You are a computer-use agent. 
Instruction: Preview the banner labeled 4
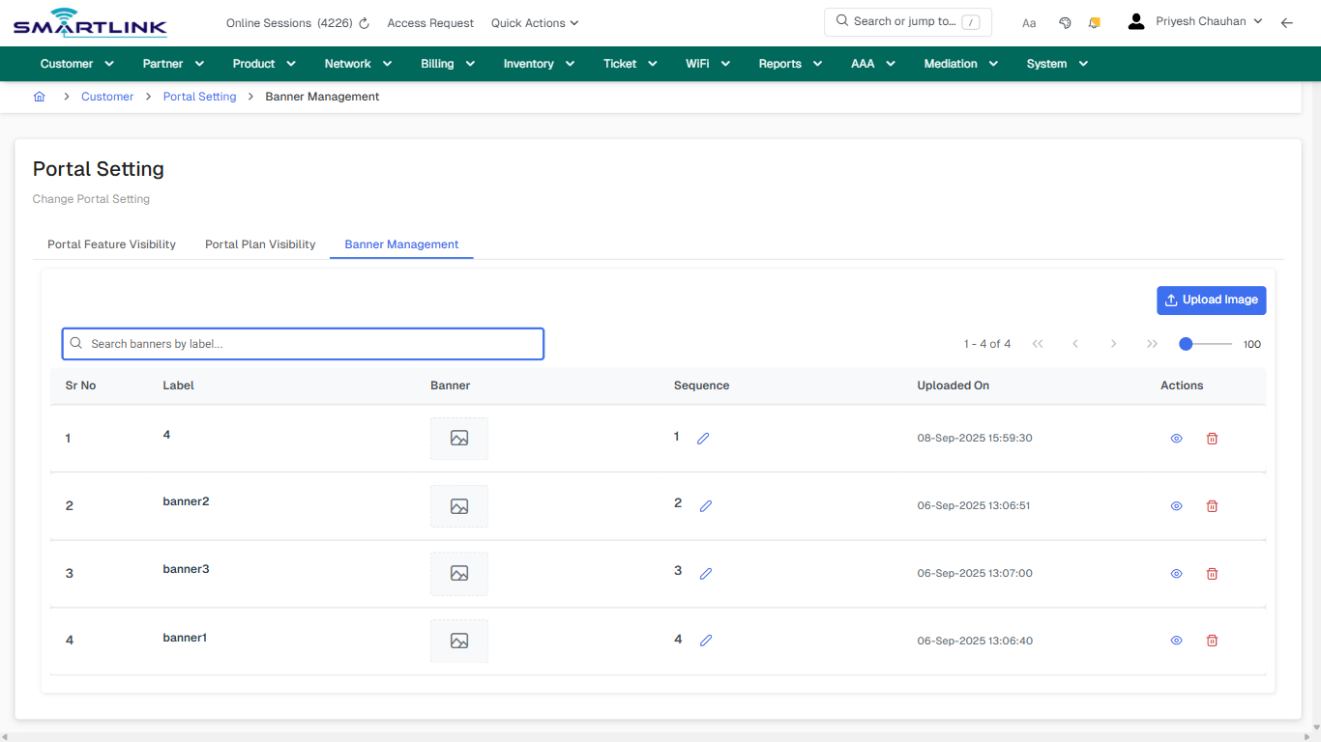pyautogui.click(x=1176, y=438)
